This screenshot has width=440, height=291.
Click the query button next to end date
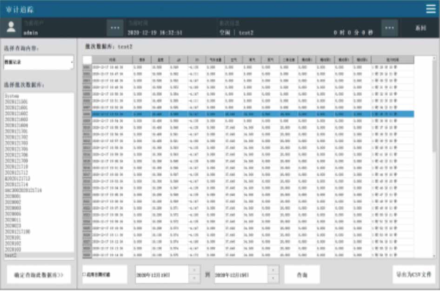[302, 275]
